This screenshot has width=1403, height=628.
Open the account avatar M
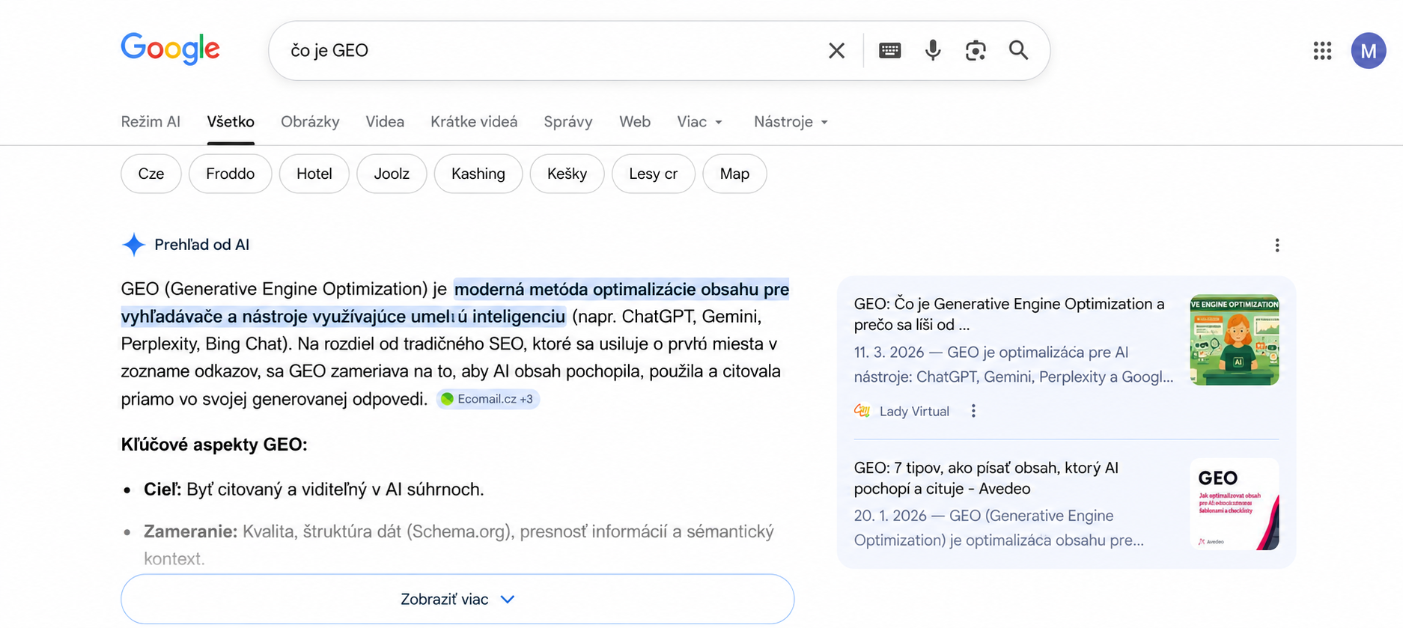1368,50
